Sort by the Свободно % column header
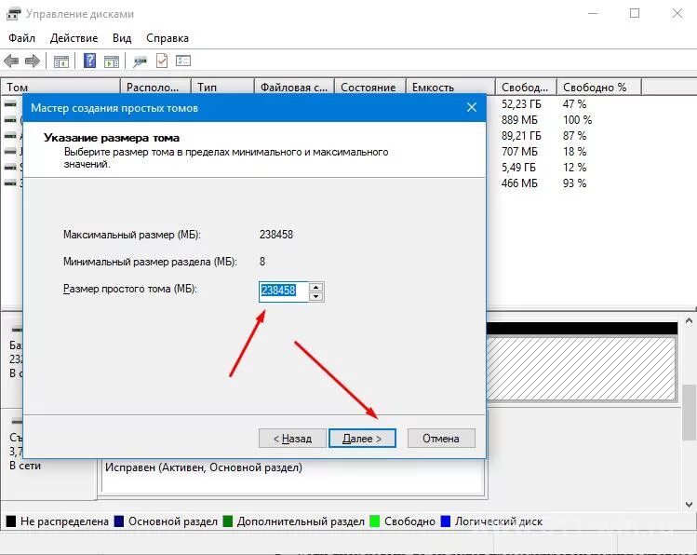This screenshot has width=697, height=555. coord(599,88)
